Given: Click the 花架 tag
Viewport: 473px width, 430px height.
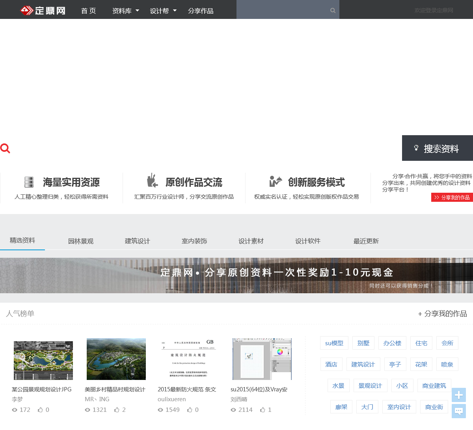Looking at the screenshot, I should pyautogui.click(x=421, y=364).
